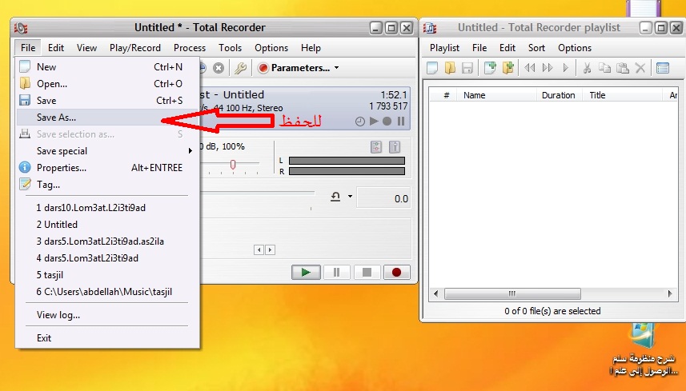
Task: Open the Sort menu in playlist window
Action: [x=536, y=48]
